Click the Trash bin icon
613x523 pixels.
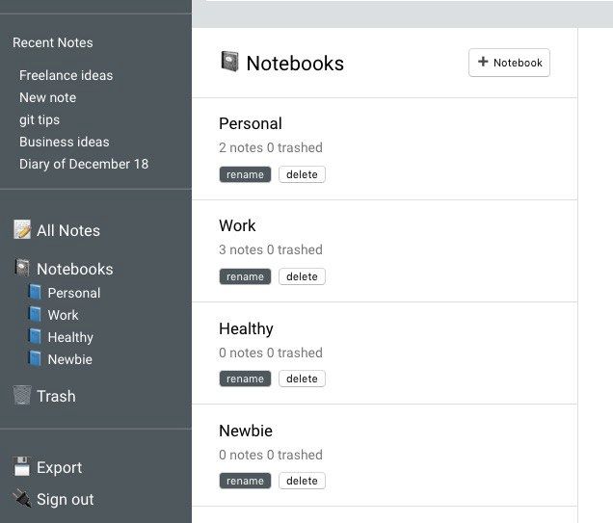click(22, 396)
